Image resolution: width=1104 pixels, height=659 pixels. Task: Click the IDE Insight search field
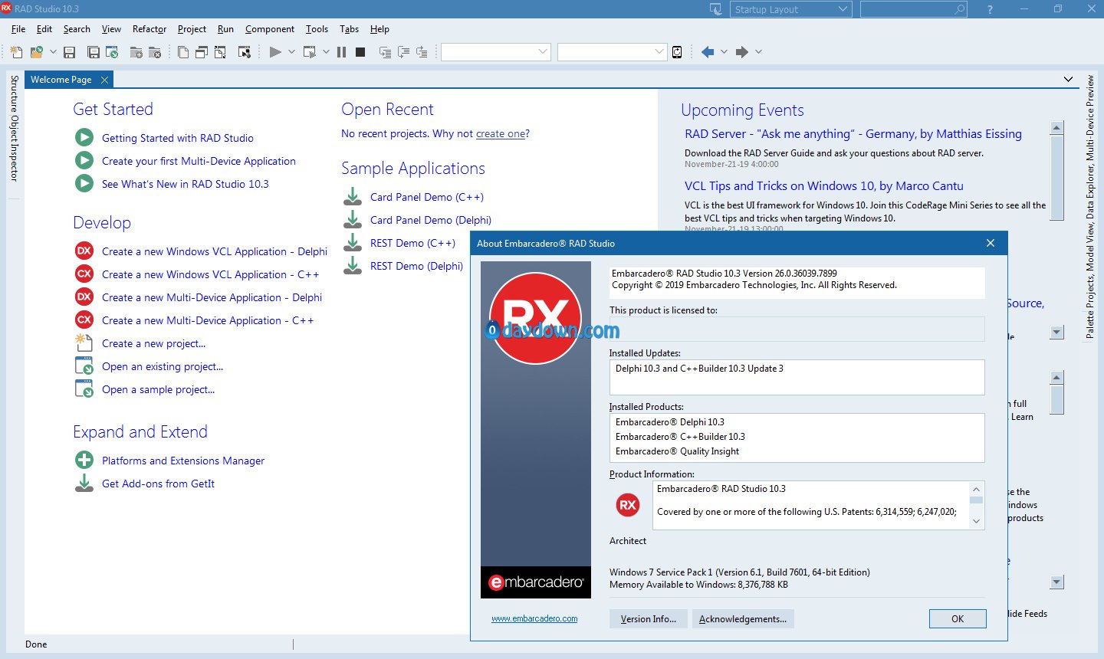pyautogui.click(x=913, y=9)
